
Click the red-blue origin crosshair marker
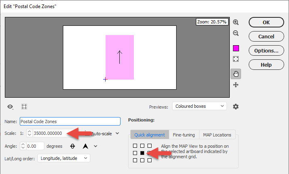click(106, 80)
